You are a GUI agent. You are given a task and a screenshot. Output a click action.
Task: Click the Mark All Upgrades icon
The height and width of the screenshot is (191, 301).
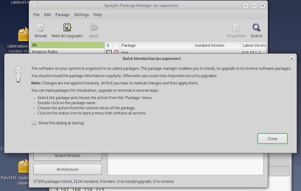[x=67, y=28]
